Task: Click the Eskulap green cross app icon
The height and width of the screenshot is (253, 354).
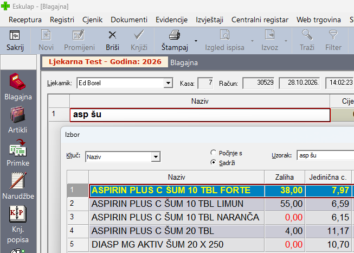Action: pos(5,7)
